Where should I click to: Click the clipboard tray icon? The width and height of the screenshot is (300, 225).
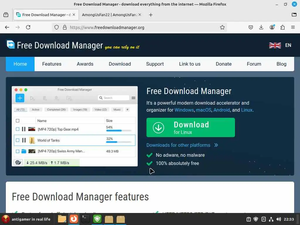(248, 219)
